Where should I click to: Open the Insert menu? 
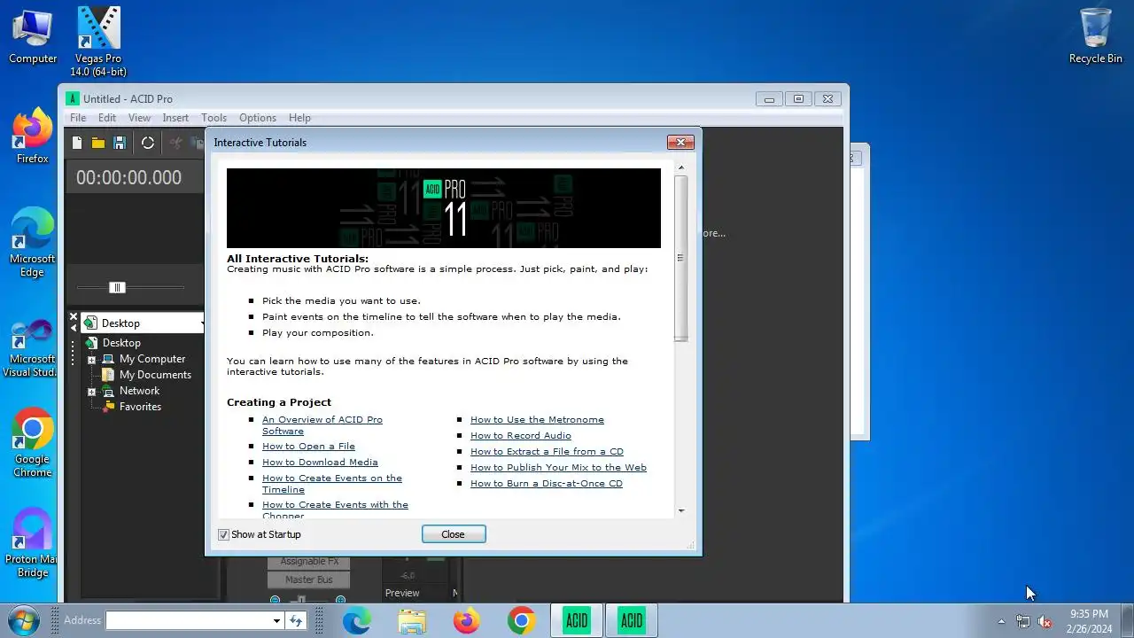(175, 118)
